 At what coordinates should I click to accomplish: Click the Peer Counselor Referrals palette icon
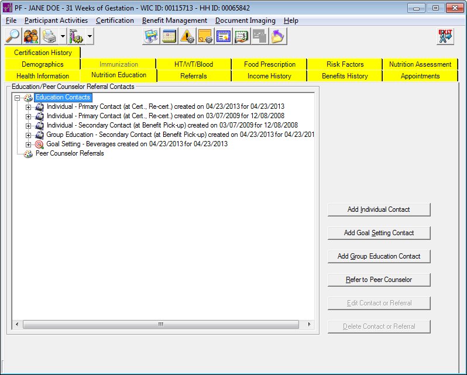point(28,154)
